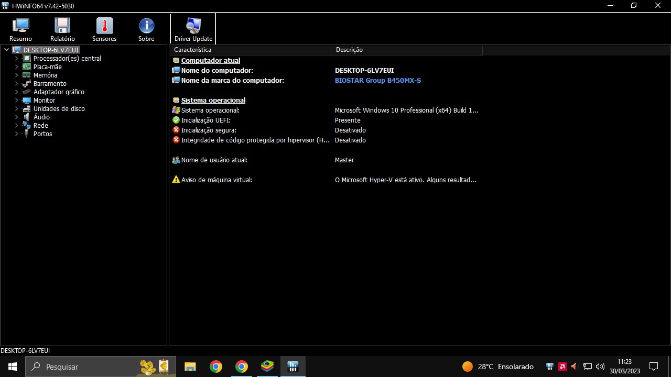The height and width of the screenshot is (377, 671).
Task: Click the Memória RAM icon
Action: [27, 75]
